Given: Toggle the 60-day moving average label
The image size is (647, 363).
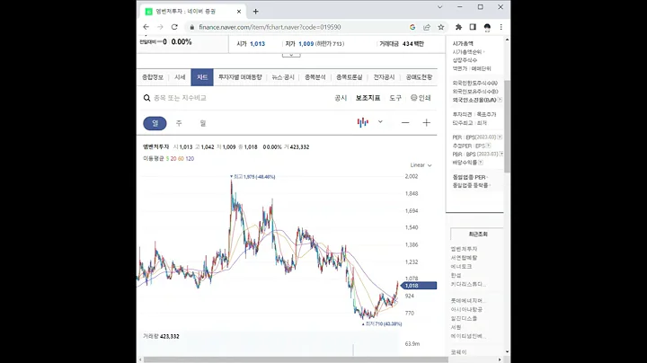Looking at the screenshot, I should (181, 159).
